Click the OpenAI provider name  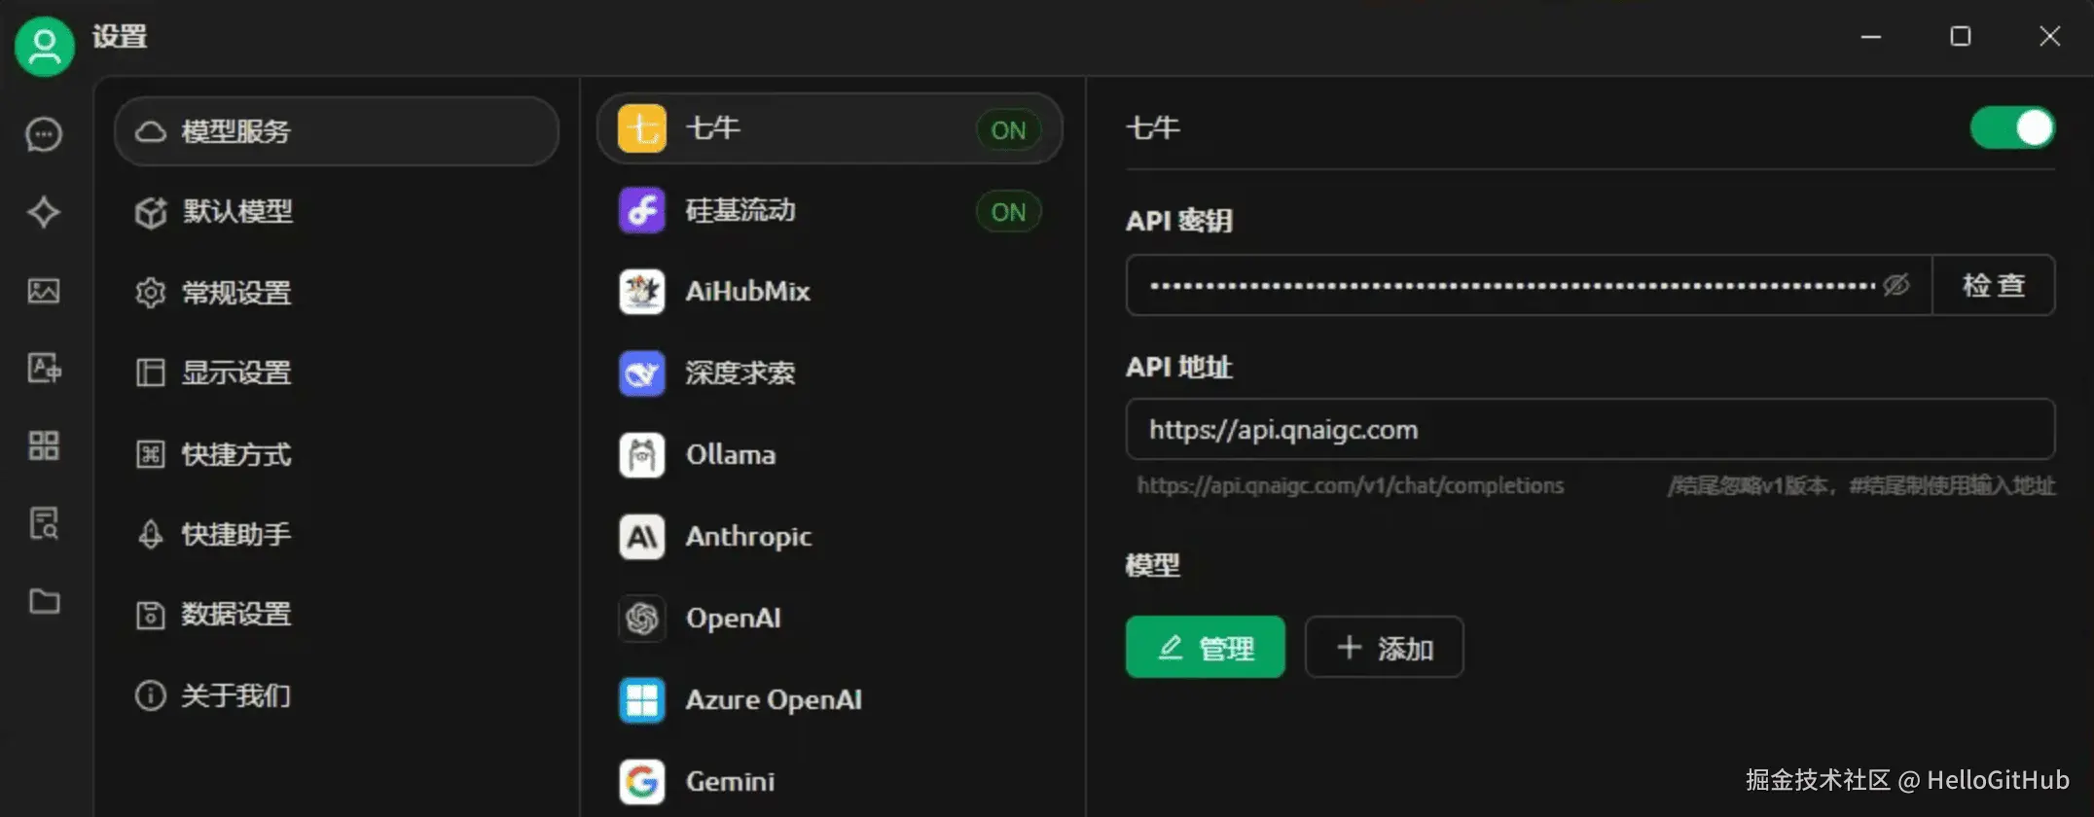[734, 618]
